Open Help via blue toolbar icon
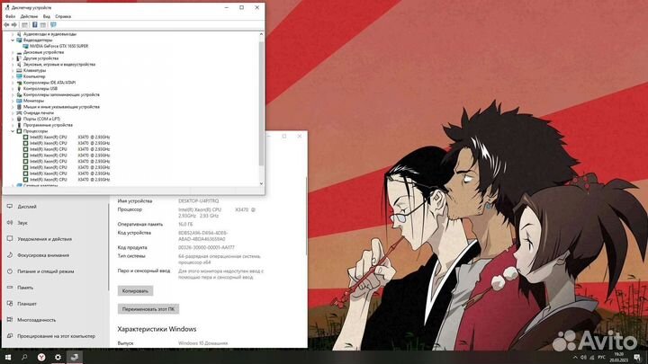The width and height of the screenshot is (648, 364). click(35, 25)
